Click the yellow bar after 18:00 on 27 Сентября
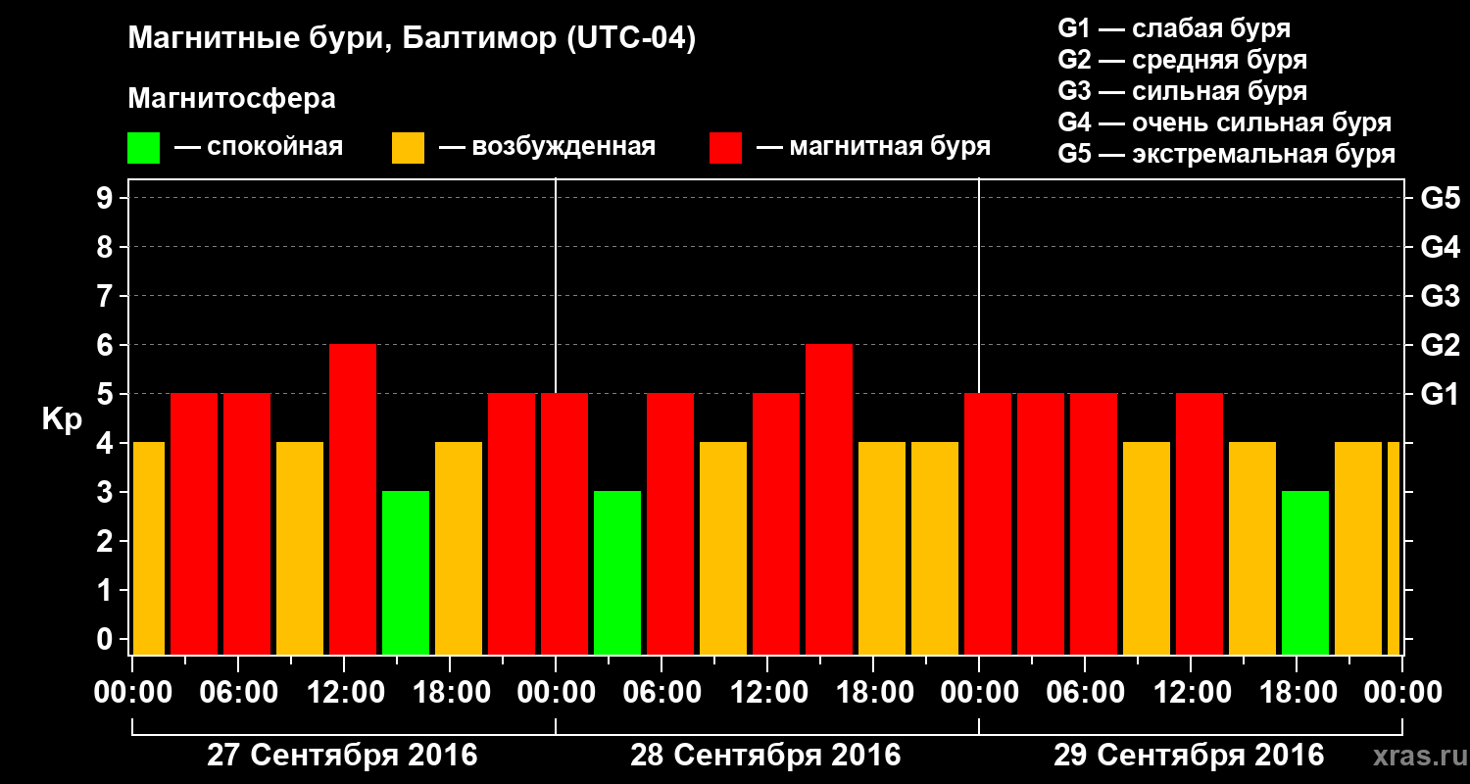 pyautogui.click(x=459, y=549)
